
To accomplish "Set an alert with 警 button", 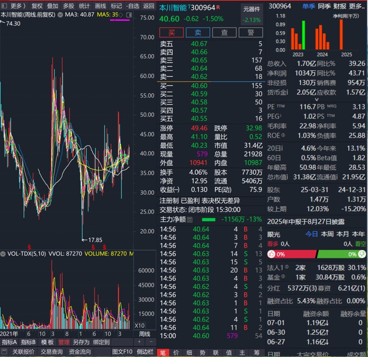I will (251, 32).
